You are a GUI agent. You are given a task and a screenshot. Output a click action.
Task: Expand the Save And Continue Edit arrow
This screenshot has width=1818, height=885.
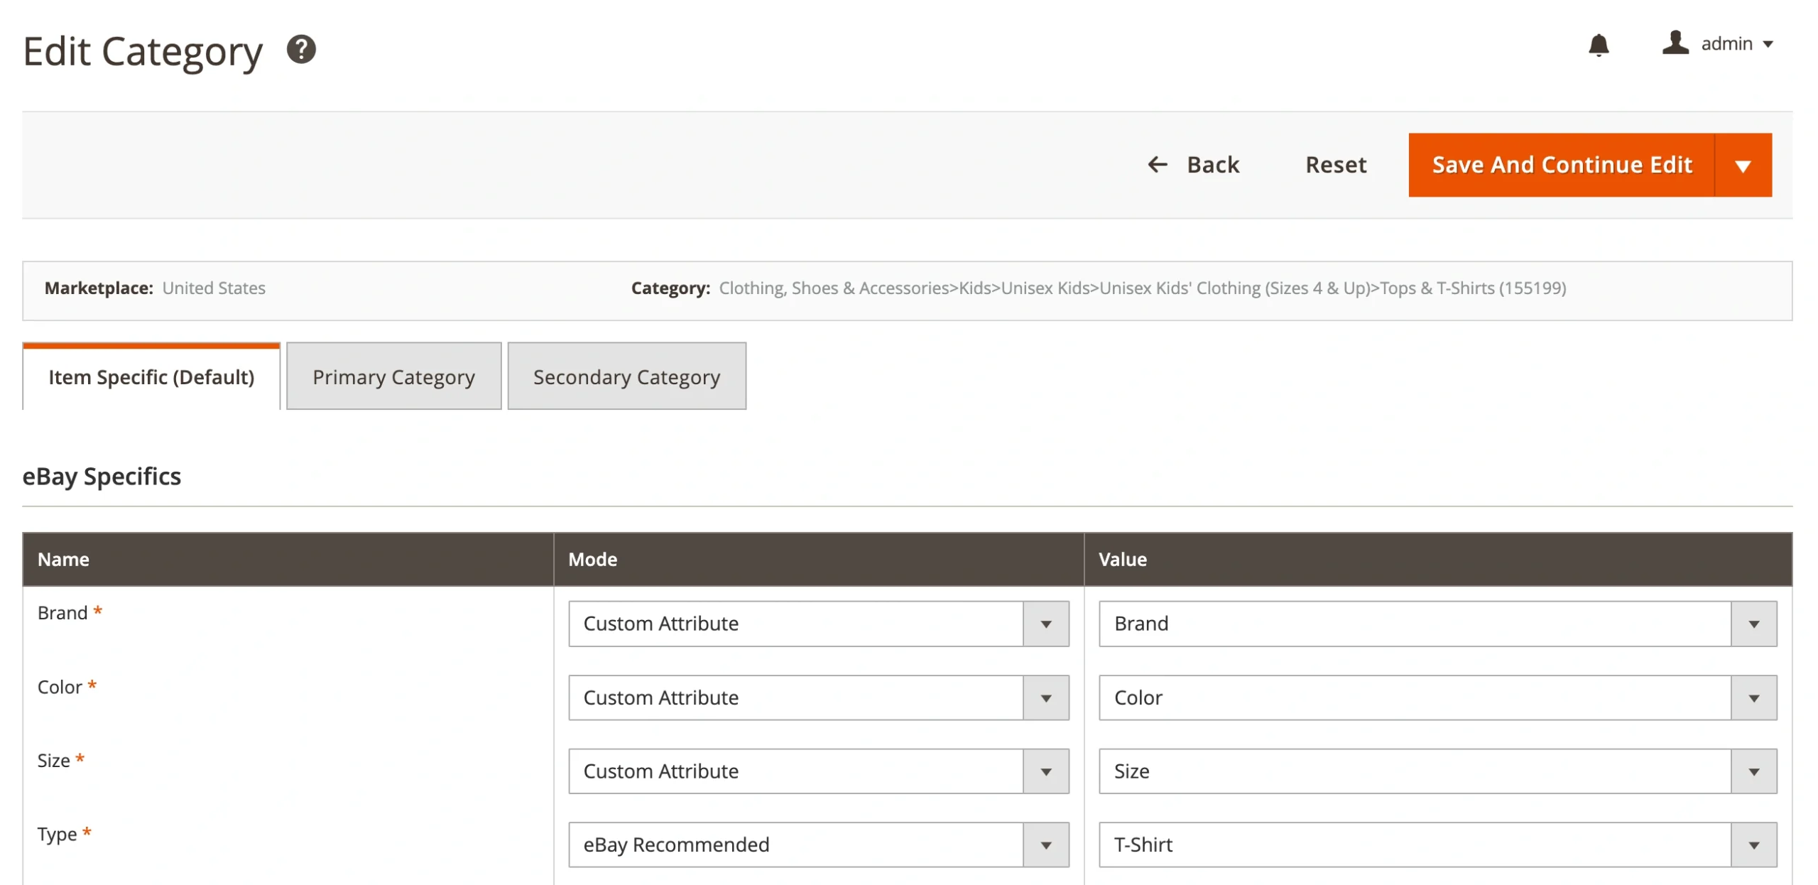[1742, 165]
